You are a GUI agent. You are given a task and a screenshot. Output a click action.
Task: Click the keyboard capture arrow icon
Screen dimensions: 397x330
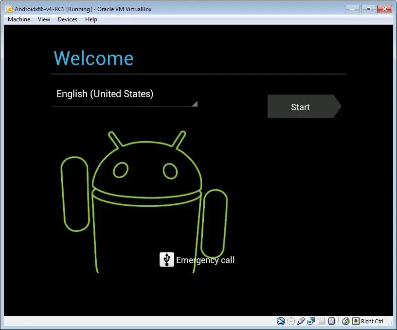point(356,321)
